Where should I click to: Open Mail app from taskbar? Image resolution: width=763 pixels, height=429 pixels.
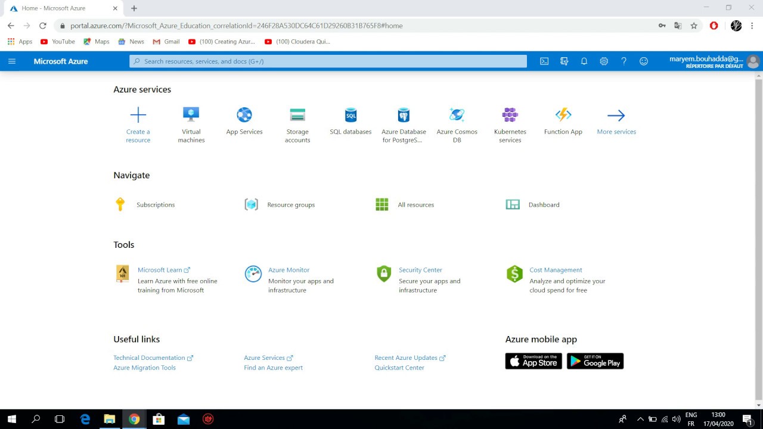pos(183,419)
